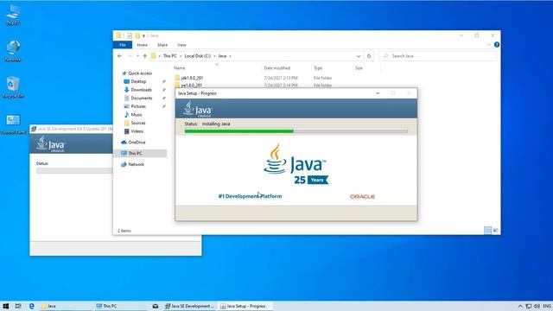Click Quick Access Toolbar new folder icon
This screenshot has width=553, height=311.
pos(137,35)
